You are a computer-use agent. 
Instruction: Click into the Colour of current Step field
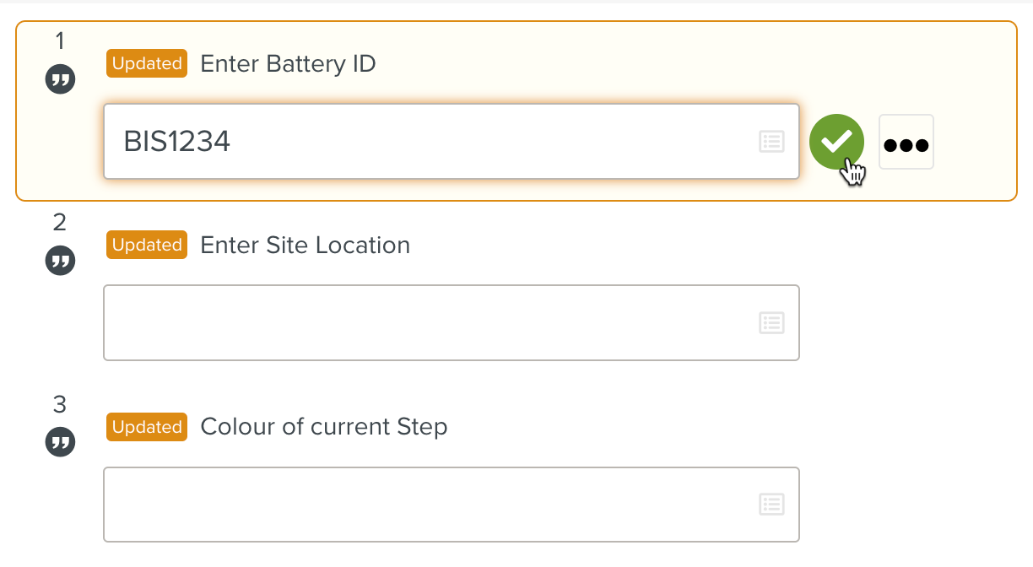pyautogui.click(x=451, y=505)
